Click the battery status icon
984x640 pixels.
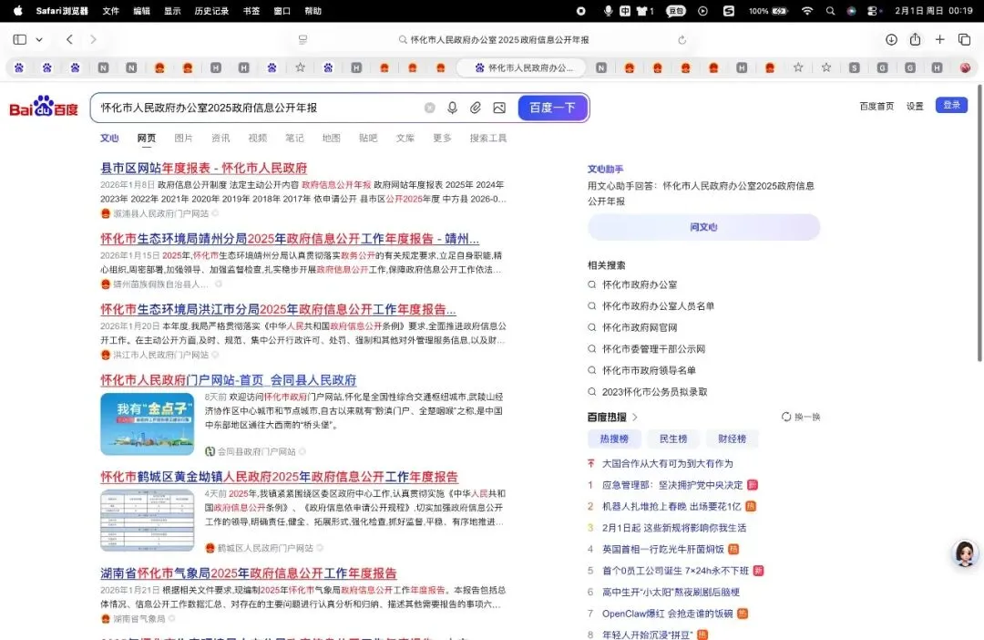coord(779,11)
